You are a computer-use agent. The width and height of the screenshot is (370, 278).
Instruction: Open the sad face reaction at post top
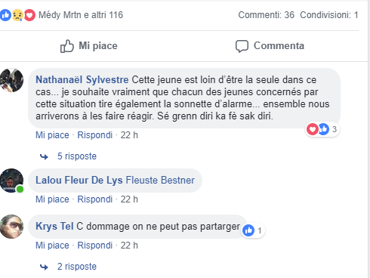(17, 15)
